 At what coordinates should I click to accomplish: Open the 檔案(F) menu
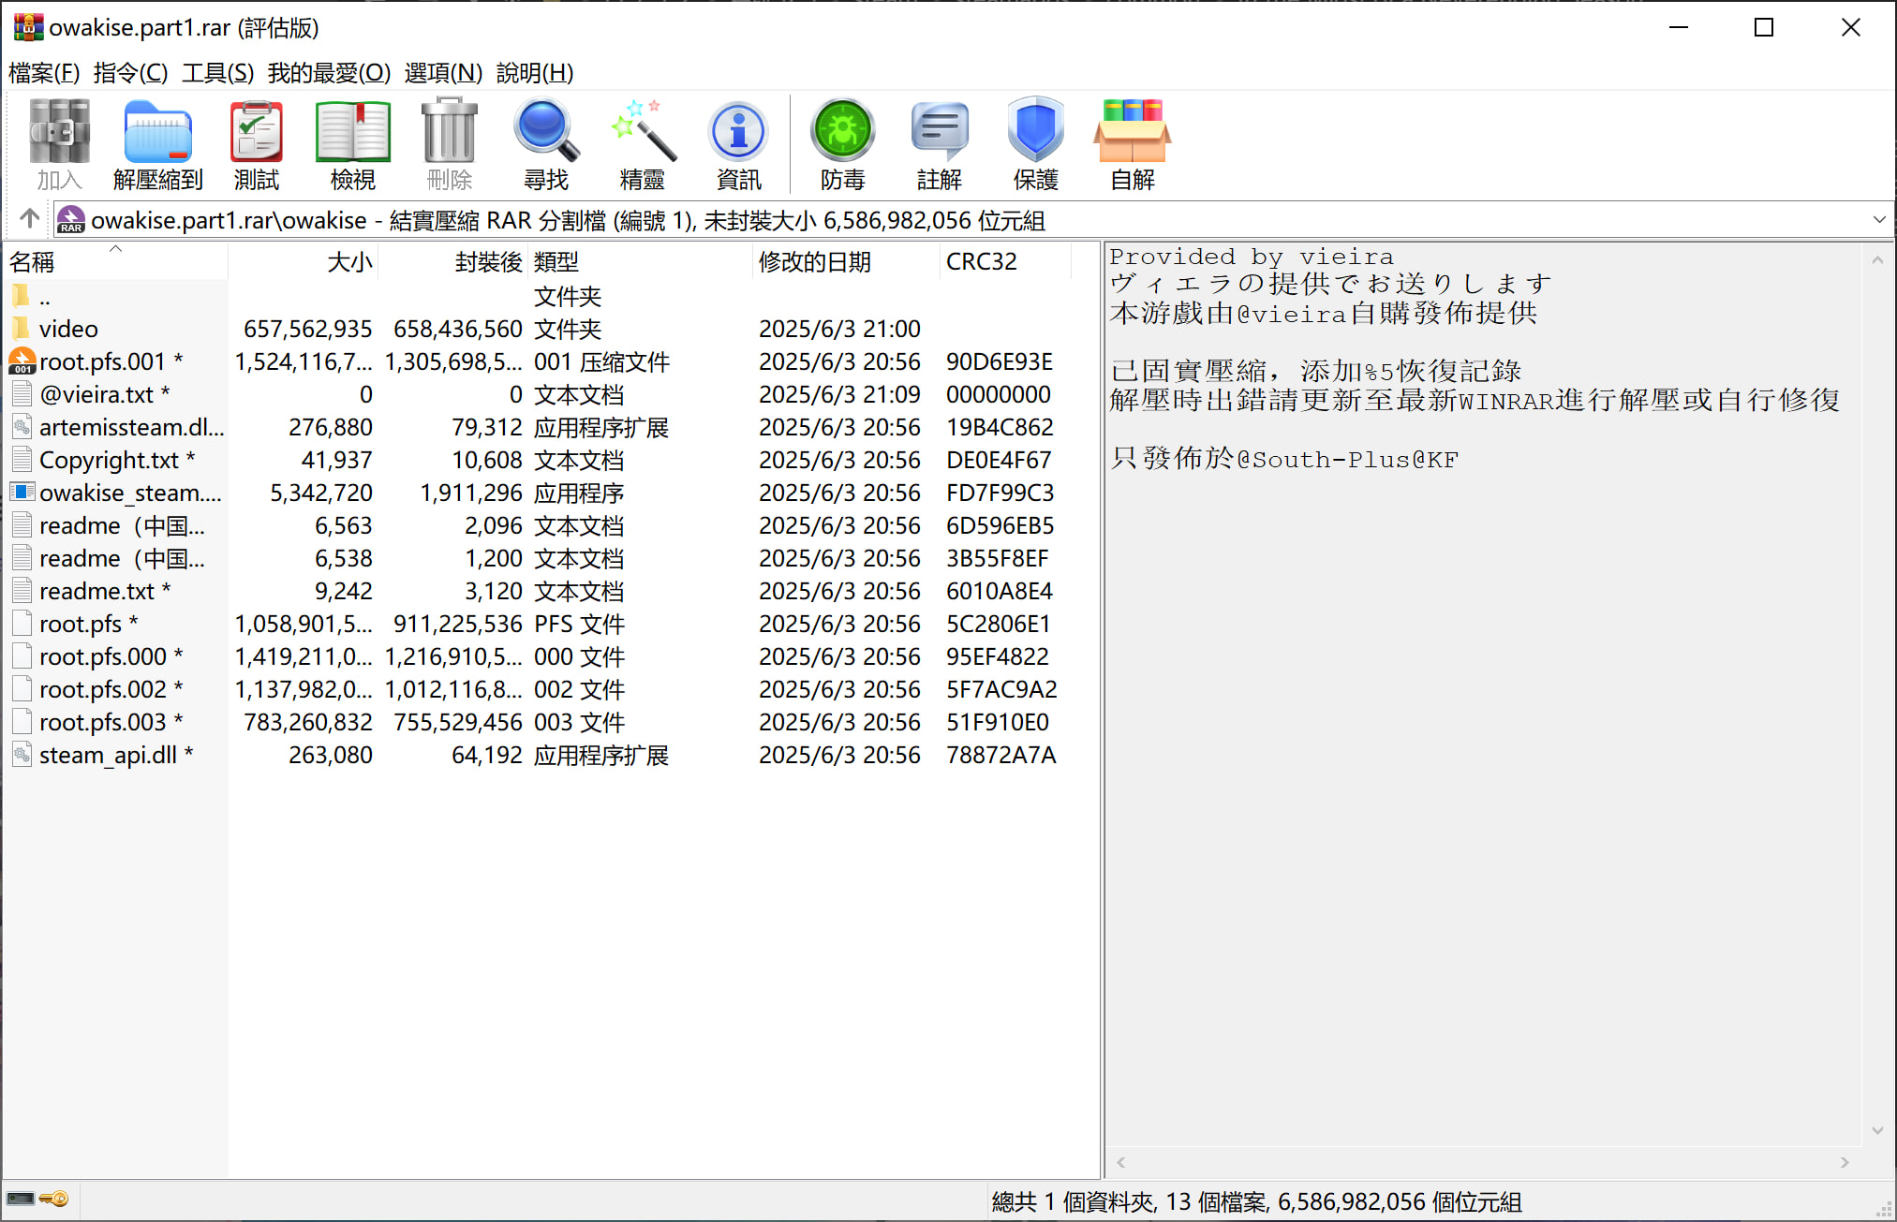pos(44,73)
